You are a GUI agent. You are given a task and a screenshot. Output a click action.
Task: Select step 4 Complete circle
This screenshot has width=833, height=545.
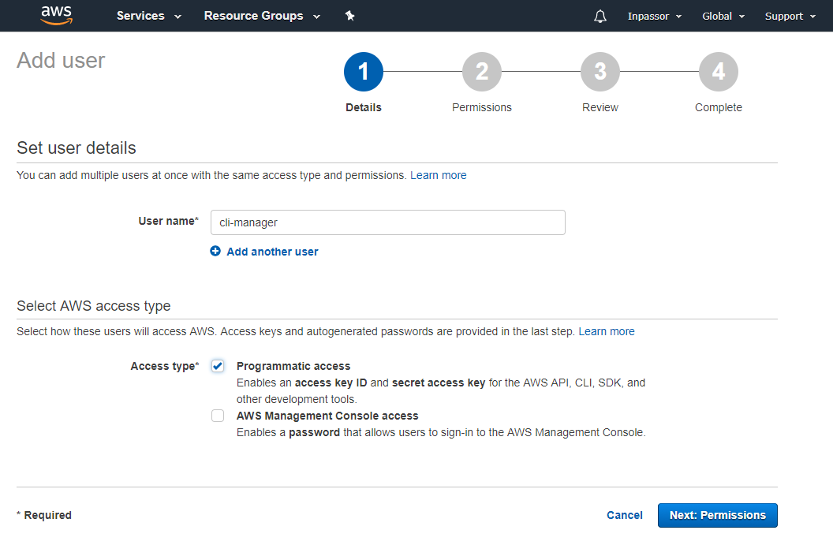click(x=719, y=73)
